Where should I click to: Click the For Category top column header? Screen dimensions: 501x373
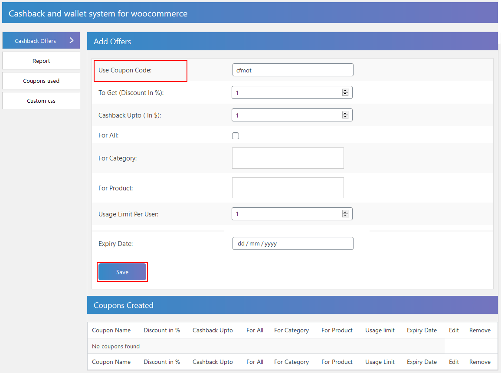(x=291, y=330)
